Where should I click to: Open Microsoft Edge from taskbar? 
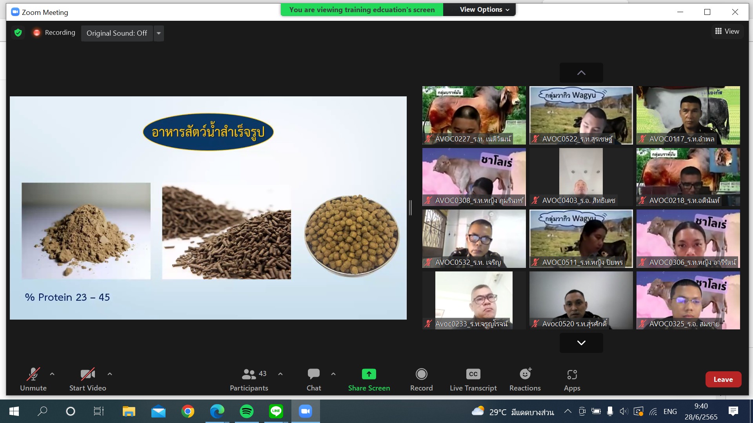(217, 411)
